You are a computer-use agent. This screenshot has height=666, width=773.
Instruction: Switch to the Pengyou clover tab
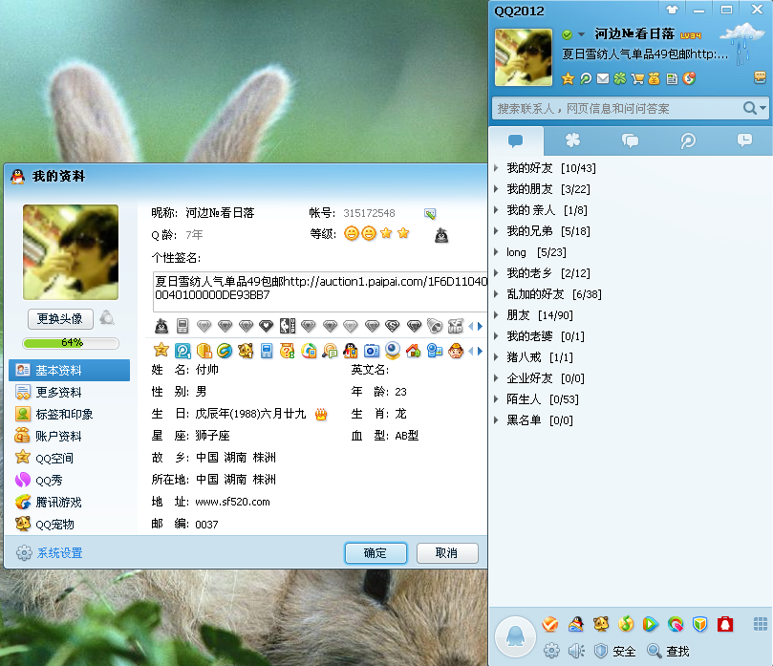pyautogui.click(x=572, y=141)
